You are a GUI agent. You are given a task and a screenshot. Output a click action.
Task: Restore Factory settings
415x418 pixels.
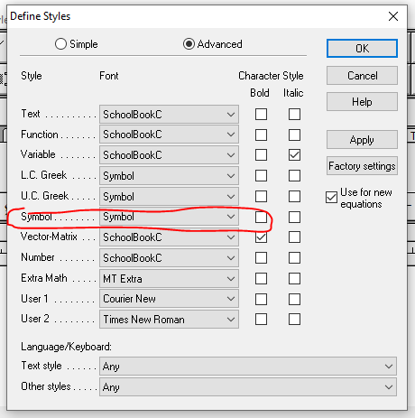[362, 166]
